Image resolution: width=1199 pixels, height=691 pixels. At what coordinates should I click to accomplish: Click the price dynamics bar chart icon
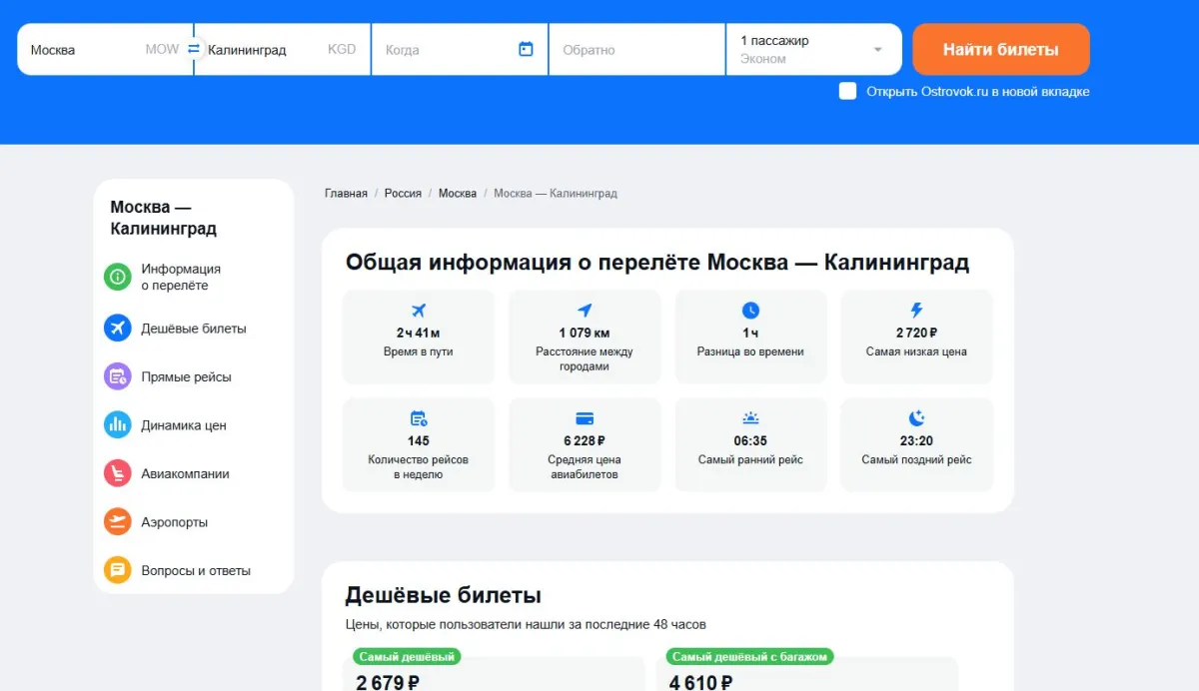click(118, 424)
